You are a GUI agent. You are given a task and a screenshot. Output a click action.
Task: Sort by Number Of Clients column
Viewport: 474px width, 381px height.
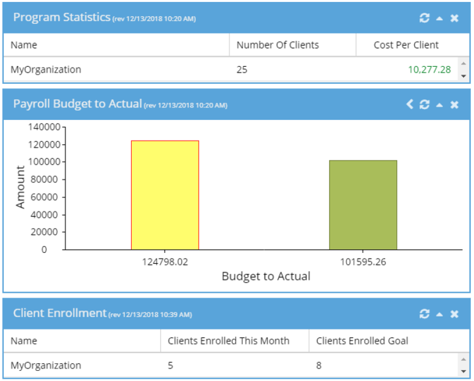(292, 45)
